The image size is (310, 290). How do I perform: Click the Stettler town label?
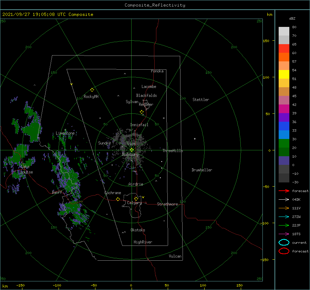tap(201, 100)
